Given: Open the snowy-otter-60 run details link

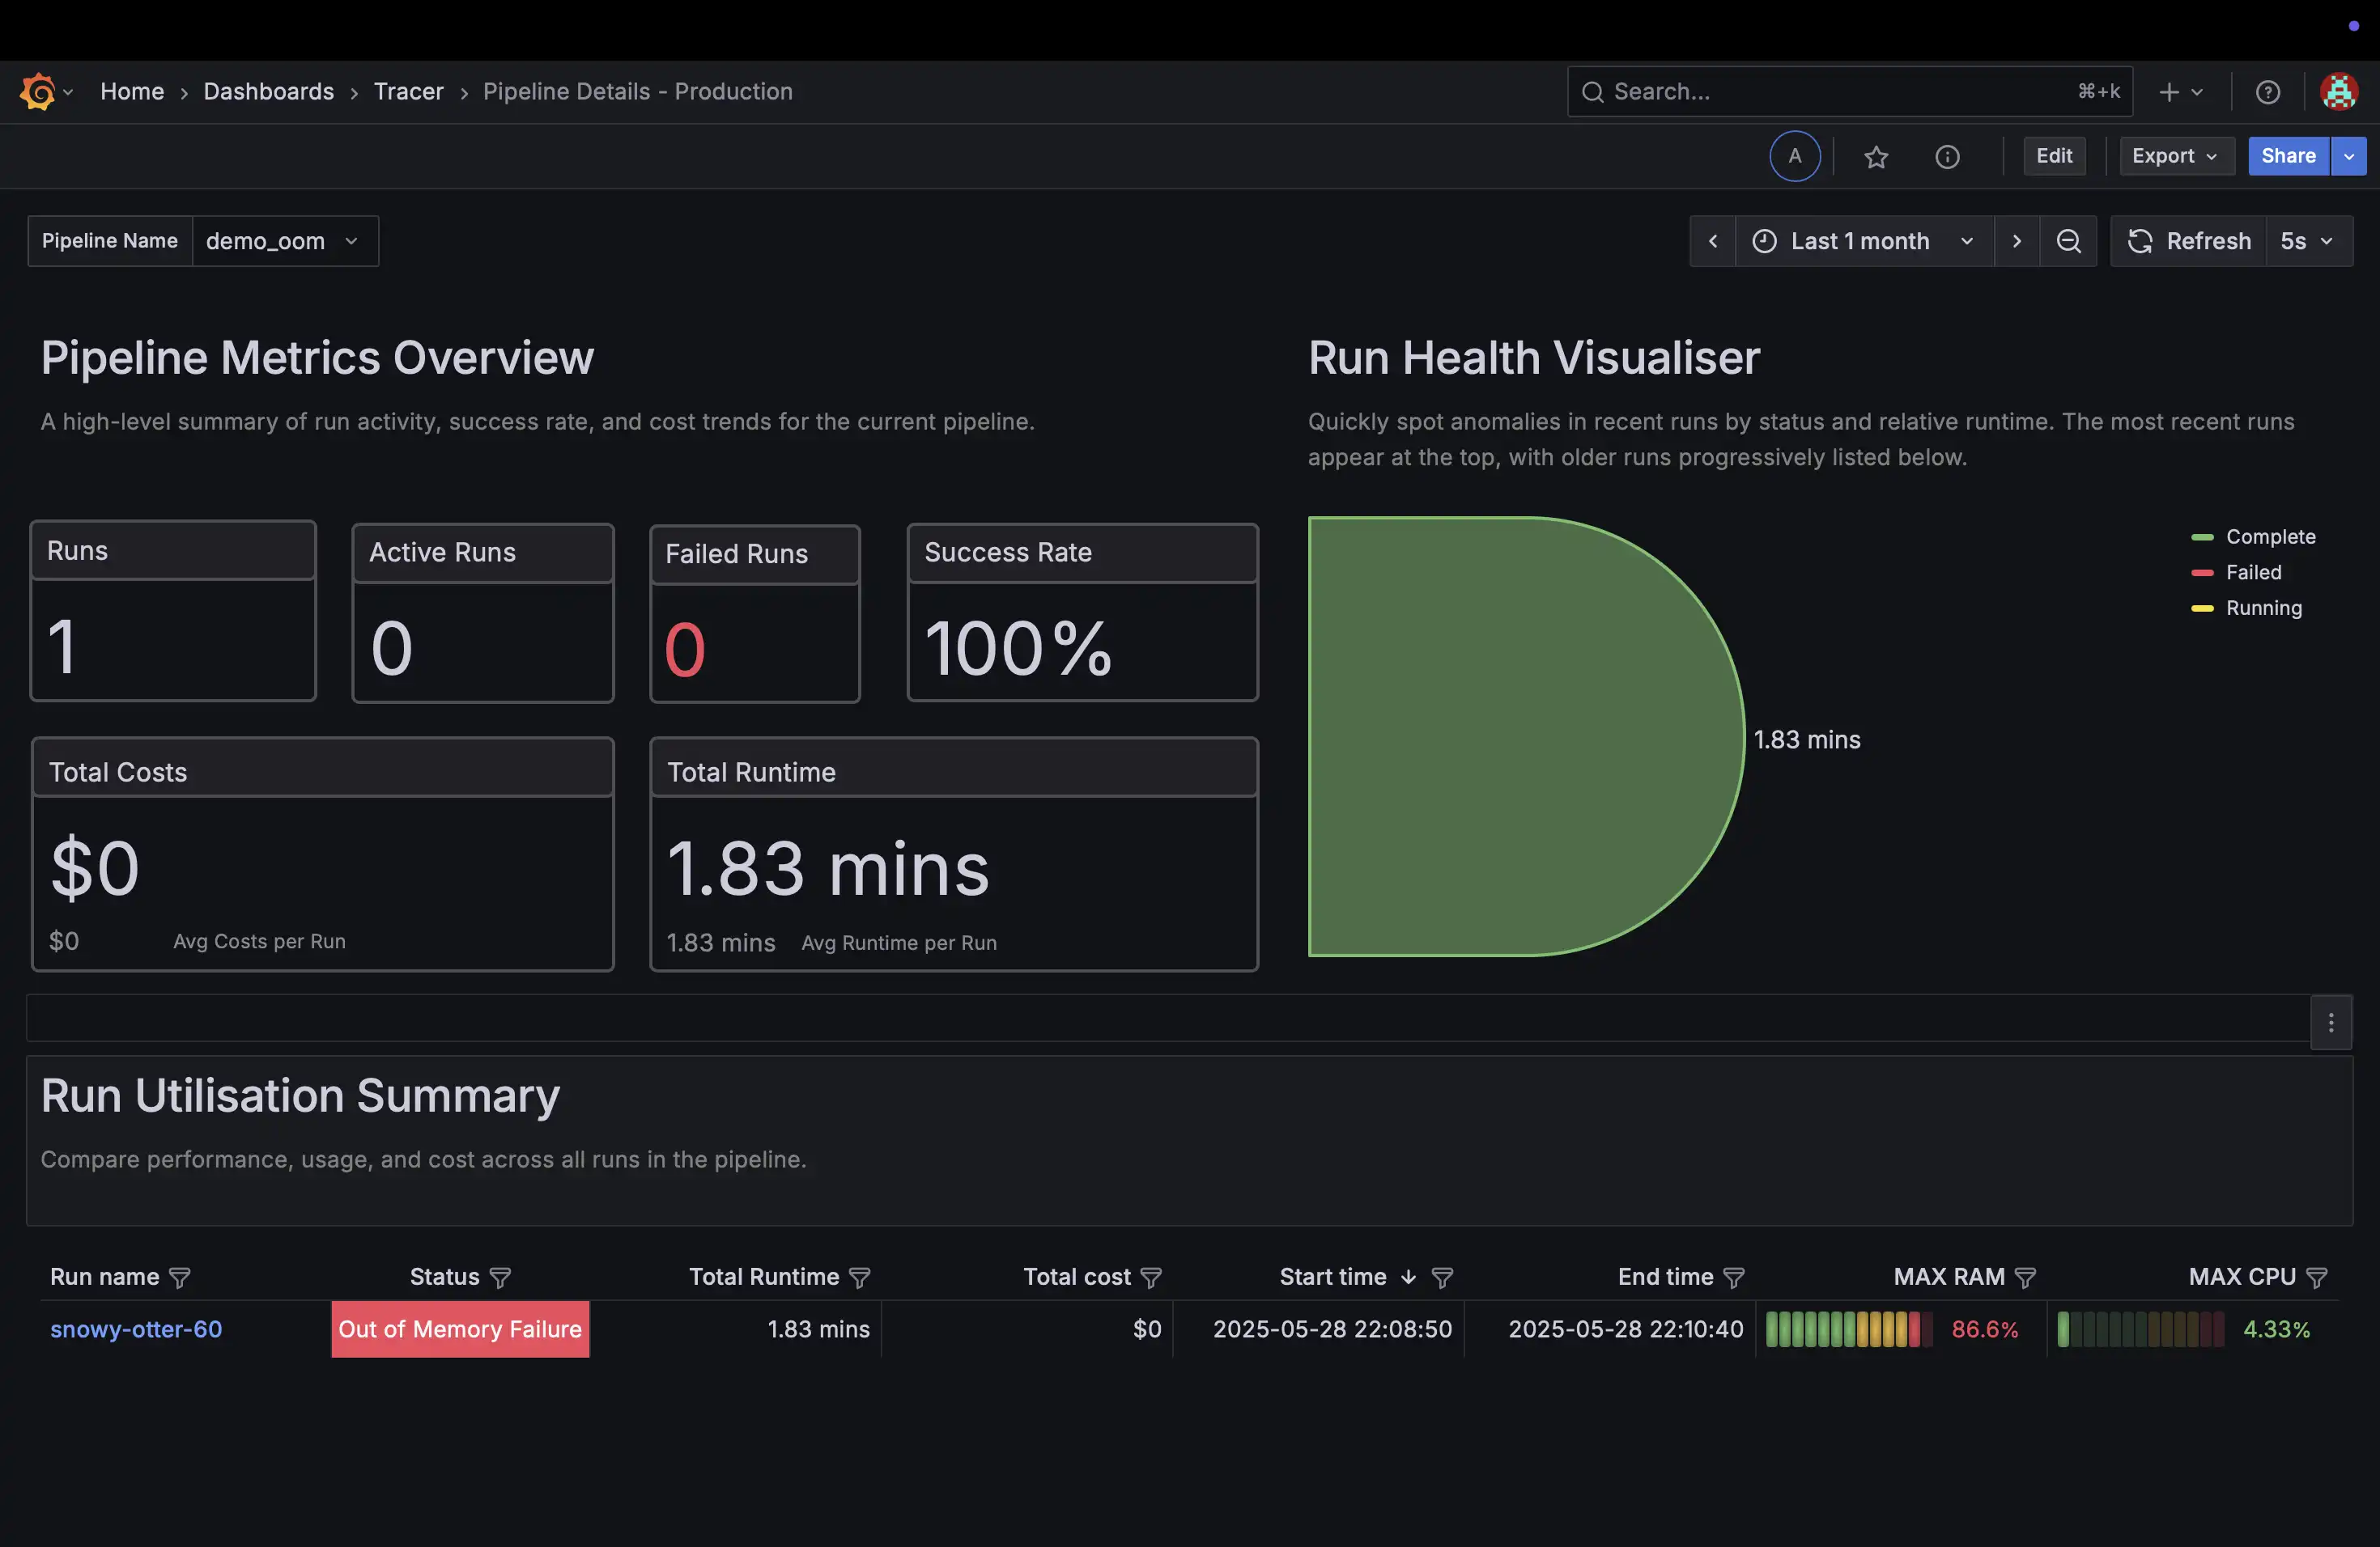Looking at the screenshot, I should pyautogui.click(x=136, y=1329).
